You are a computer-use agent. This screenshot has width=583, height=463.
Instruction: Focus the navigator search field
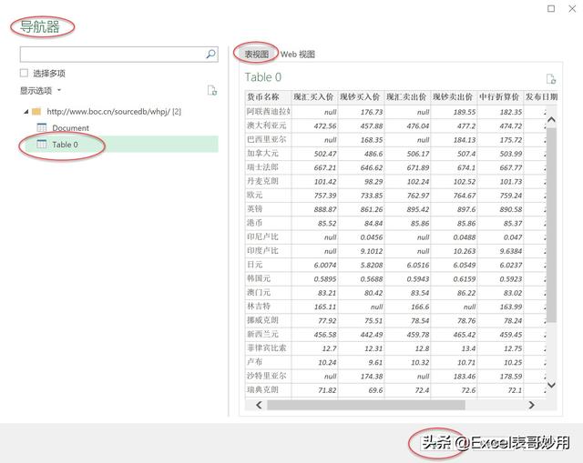point(119,55)
